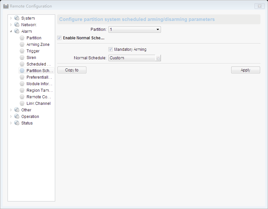Click the gear icon beside Module Infor...
Screen dimensions: 268x209
[22, 84]
